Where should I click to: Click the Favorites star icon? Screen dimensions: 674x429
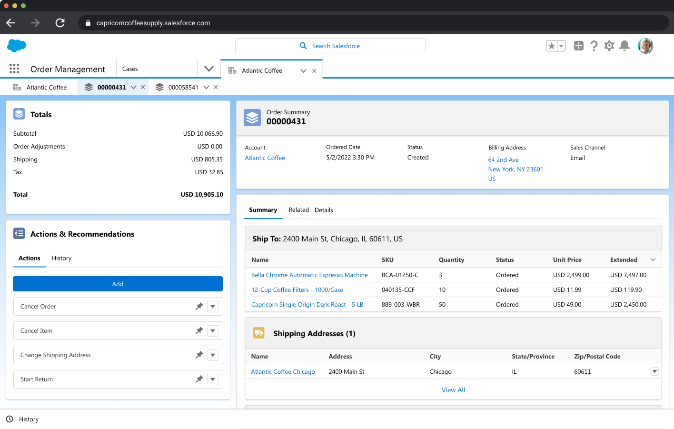point(552,46)
